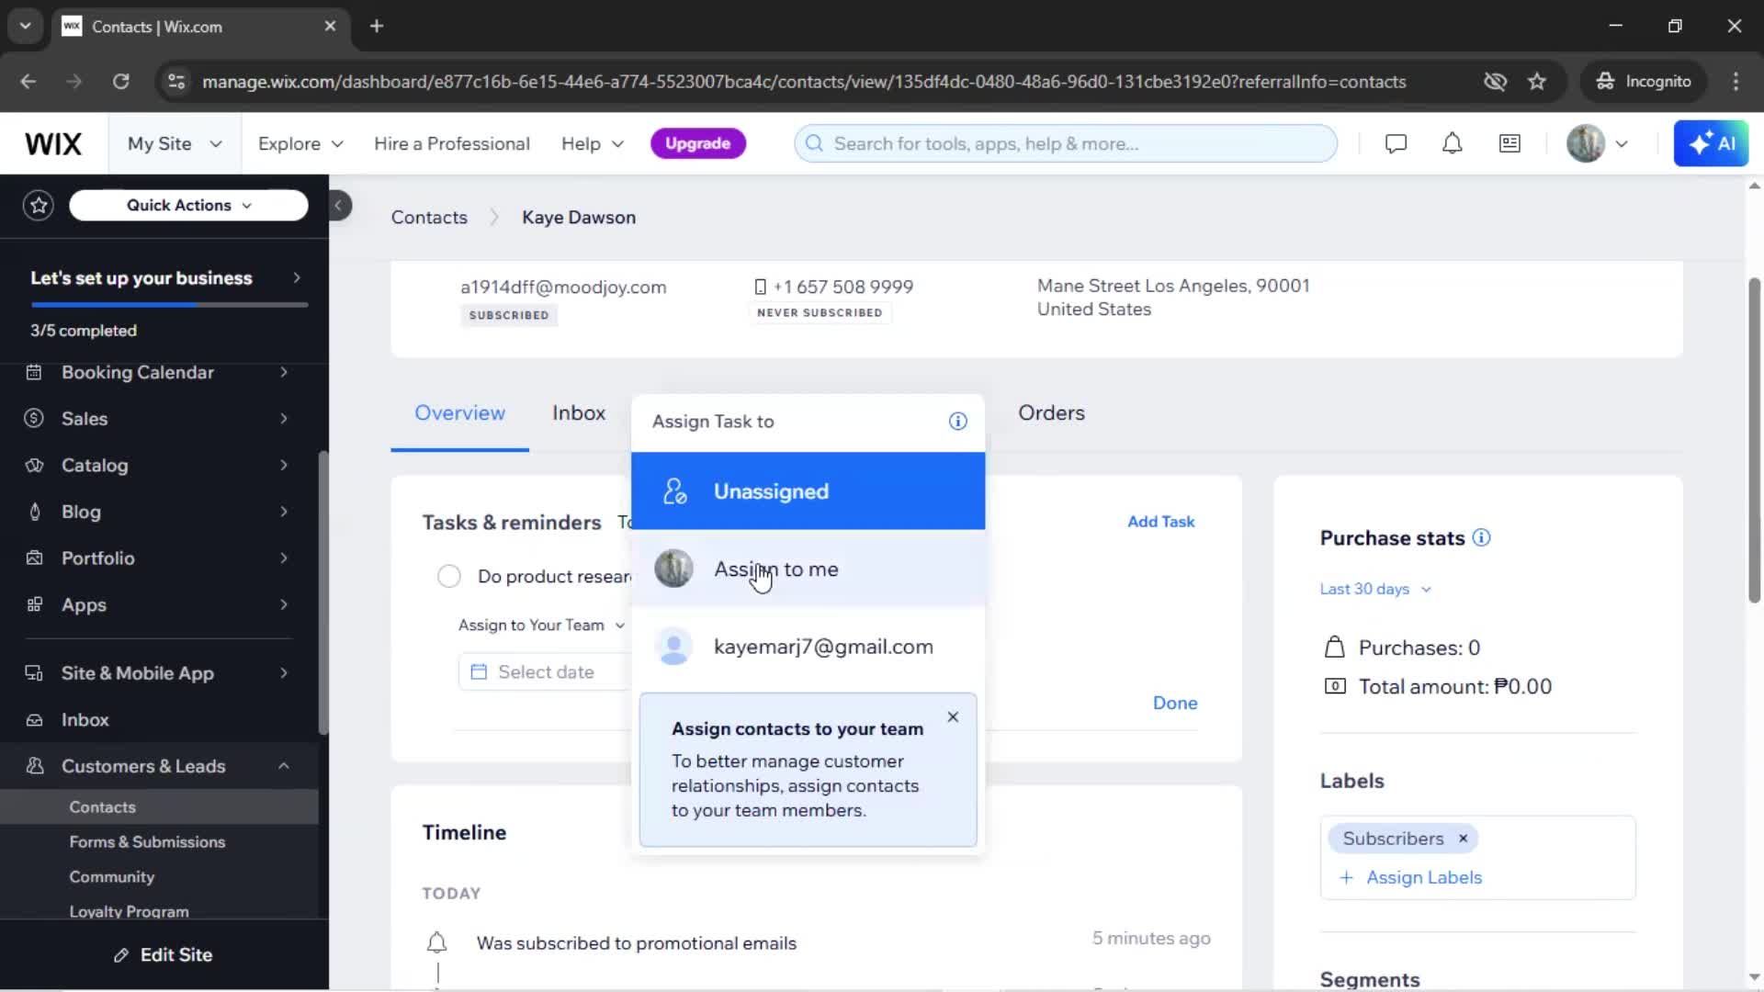The width and height of the screenshot is (1764, 992).
Task: Select Unassigned in assign list
Action: point(808,491)
